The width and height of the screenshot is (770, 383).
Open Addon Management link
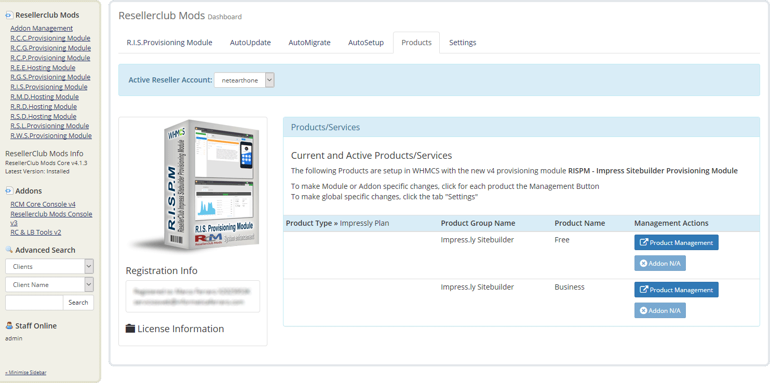(x=42, y=28)
